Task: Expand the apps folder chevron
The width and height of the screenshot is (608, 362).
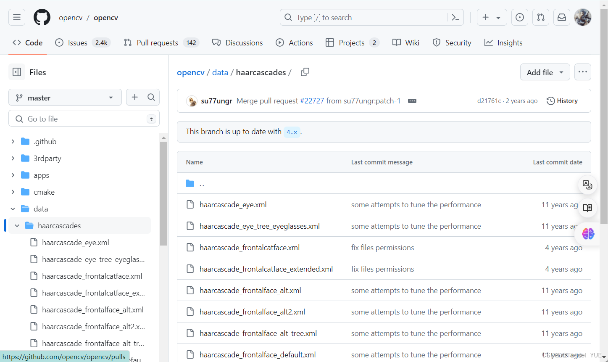Action: [13, 175]
